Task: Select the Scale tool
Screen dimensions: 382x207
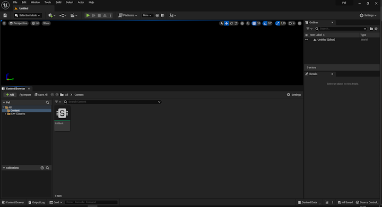Action: click(236, 23)
